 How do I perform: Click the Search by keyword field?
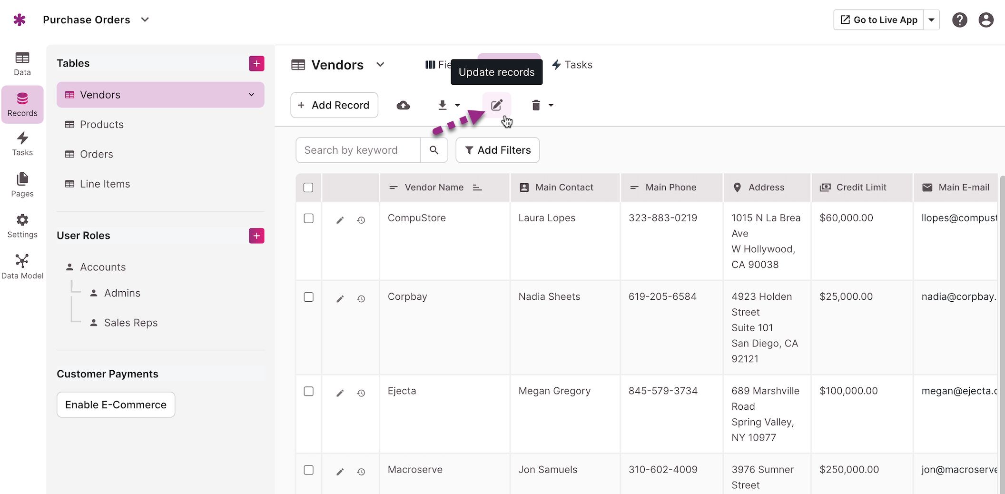(x=358, y=150)
